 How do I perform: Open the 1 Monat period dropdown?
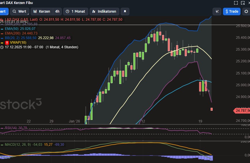(x=76, y=11)
